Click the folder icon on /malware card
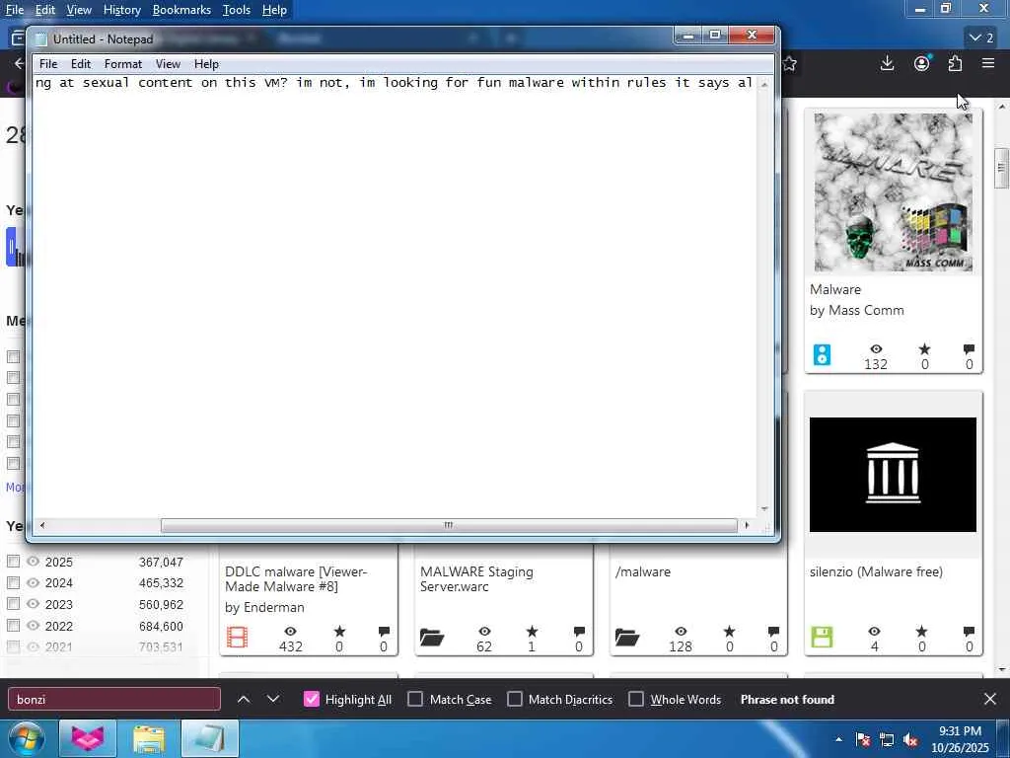 coord(626,638)
